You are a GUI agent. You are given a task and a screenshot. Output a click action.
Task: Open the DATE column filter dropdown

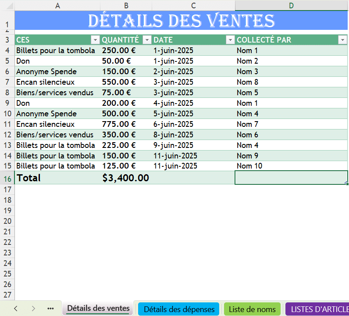tap(230, 40)
